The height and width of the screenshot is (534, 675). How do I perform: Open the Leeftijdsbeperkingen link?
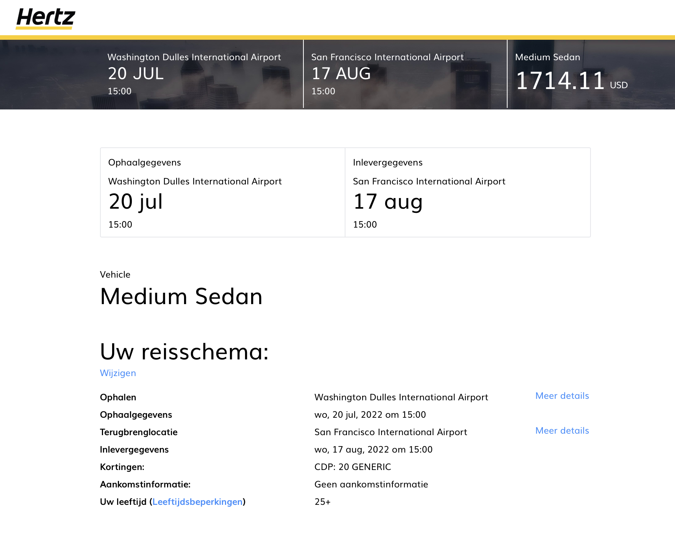(197, 502)
